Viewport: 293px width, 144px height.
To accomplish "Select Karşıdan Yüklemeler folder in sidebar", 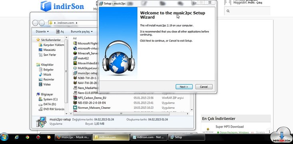I will (x=52, y=45).
